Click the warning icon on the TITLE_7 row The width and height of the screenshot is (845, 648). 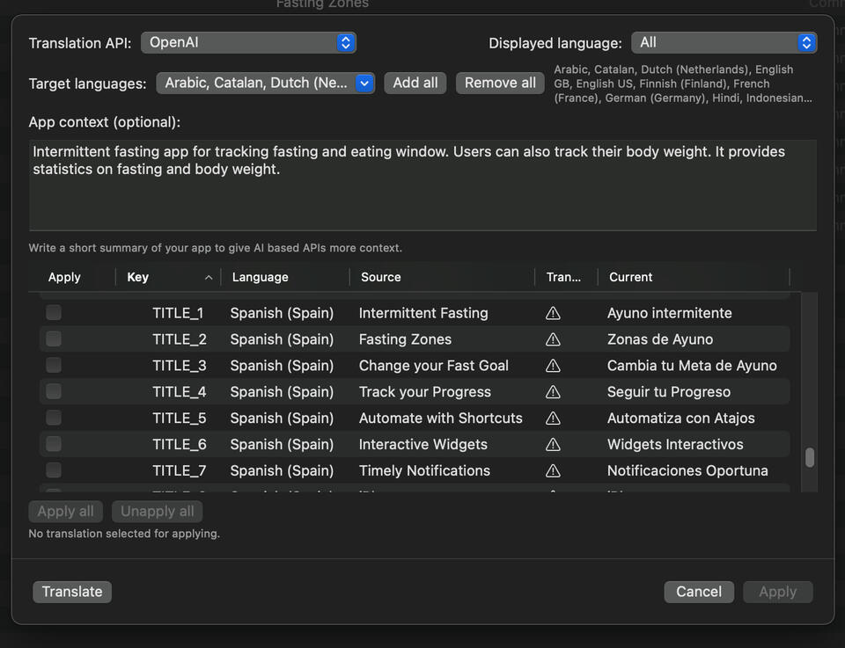(x=553, y=471)
